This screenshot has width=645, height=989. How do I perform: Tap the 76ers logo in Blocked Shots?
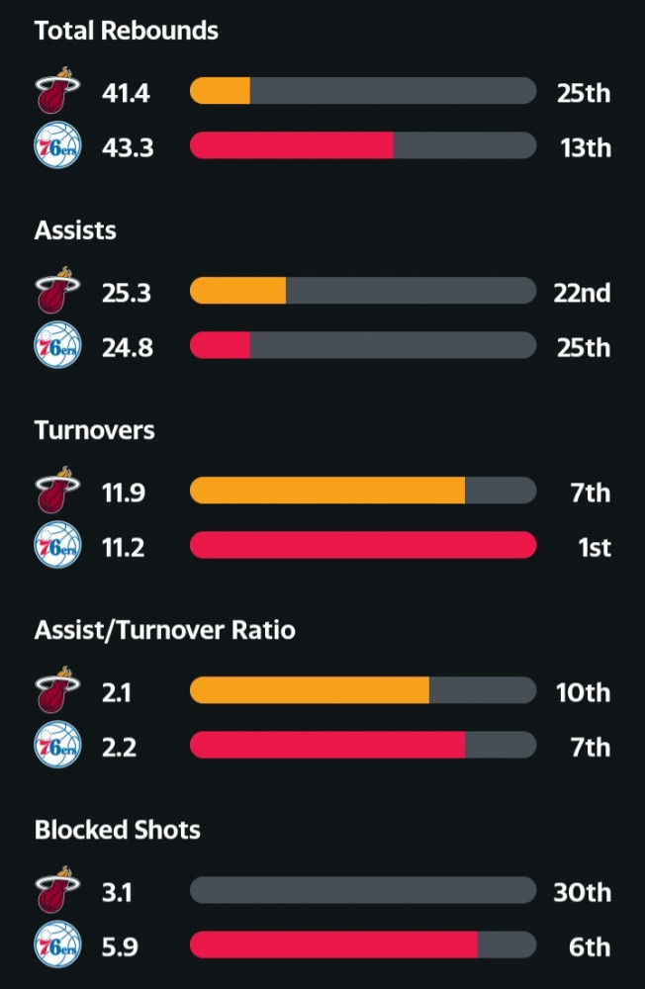pyautogui.click(x=57, y=944)
